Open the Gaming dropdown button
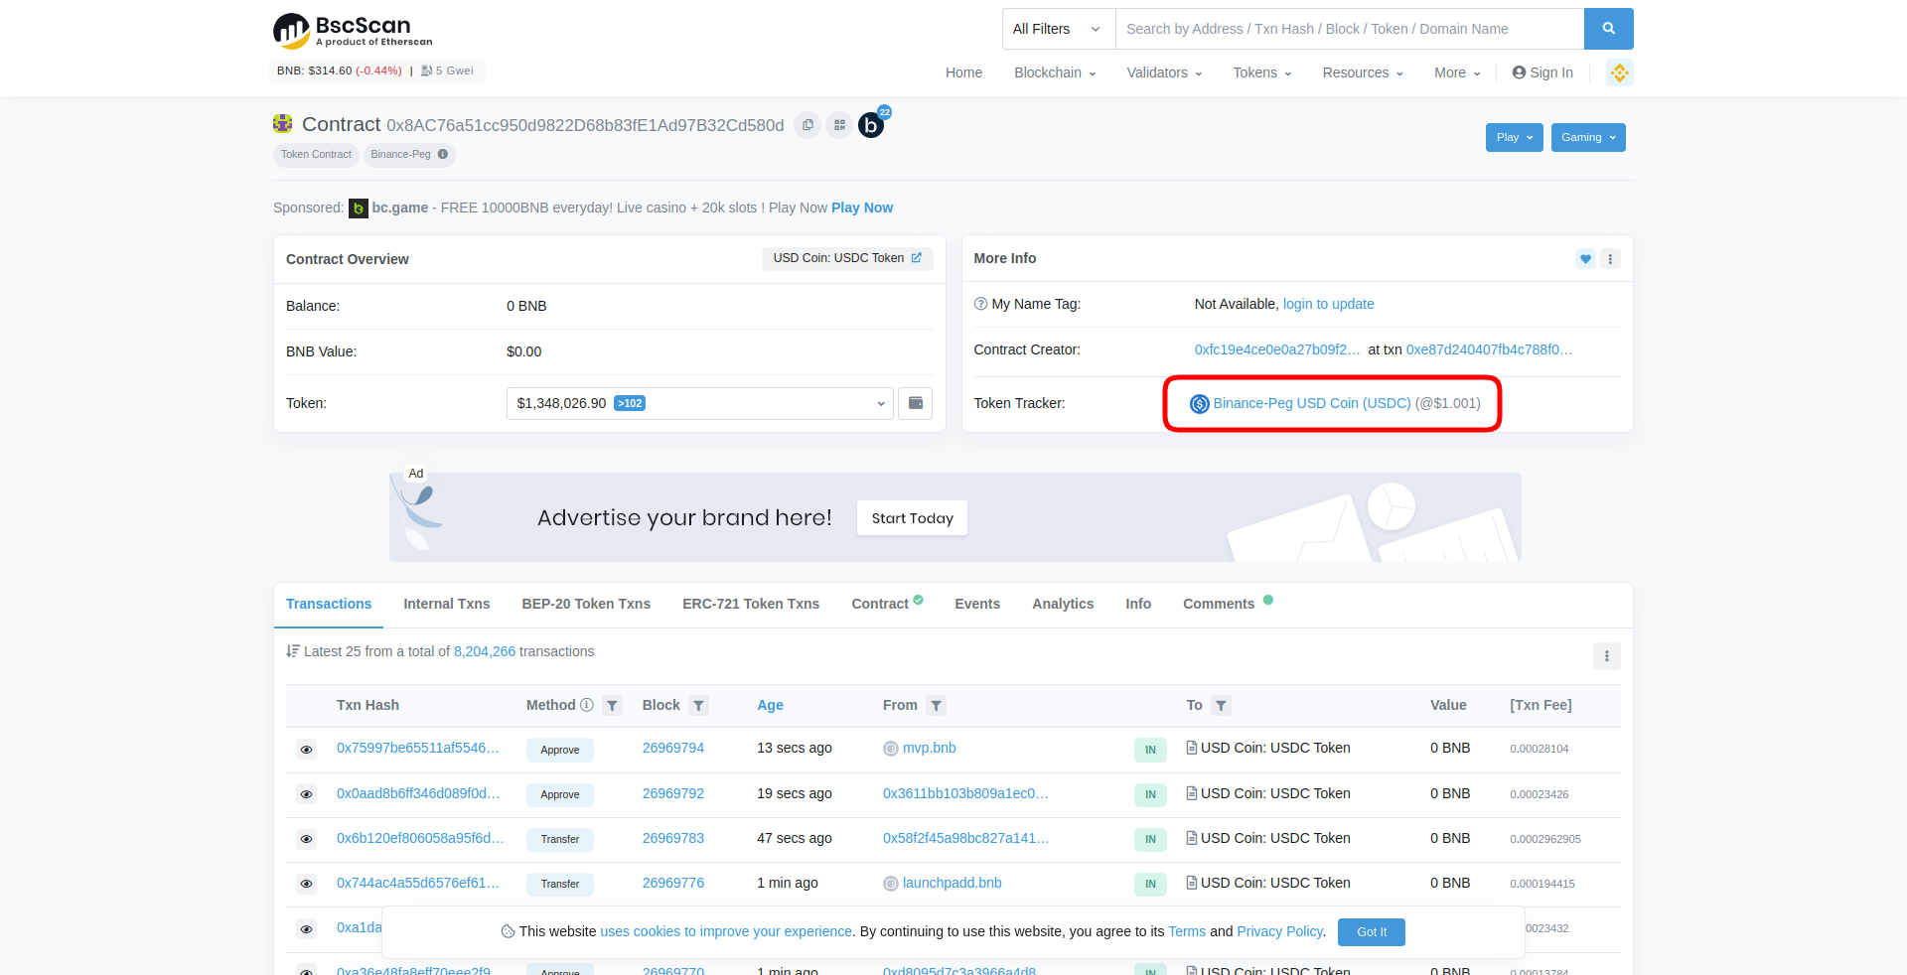The height and width of the screenshot is (975, 1907). 1588,137
